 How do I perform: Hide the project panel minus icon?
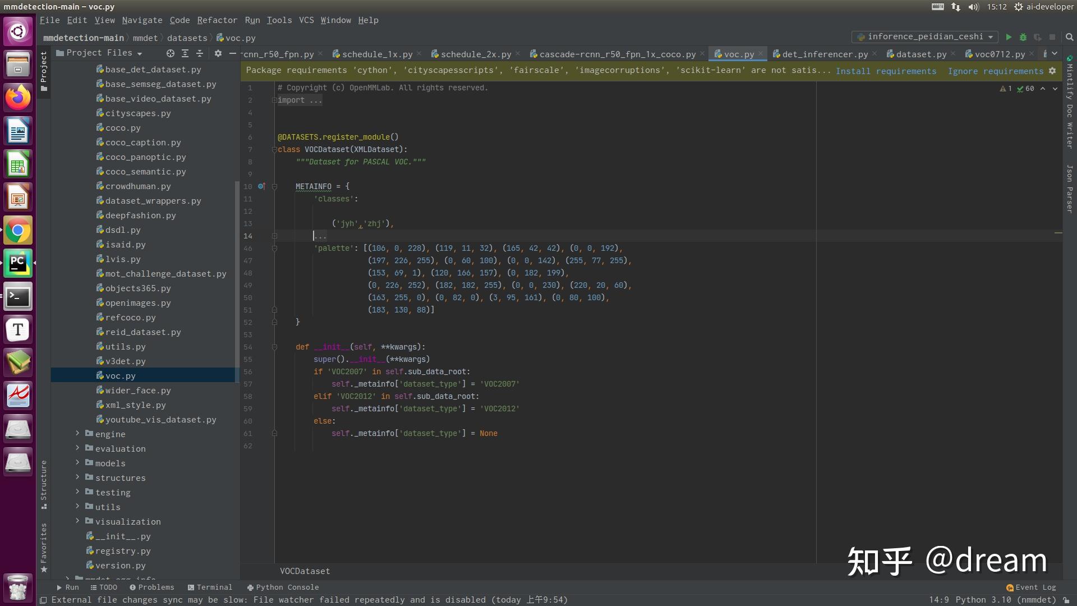tap(233, 53)
